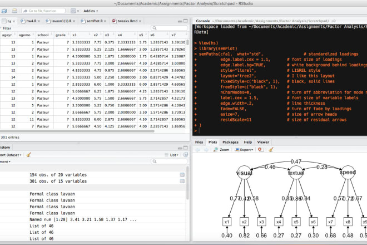Open the Files tab

point(199,142)
